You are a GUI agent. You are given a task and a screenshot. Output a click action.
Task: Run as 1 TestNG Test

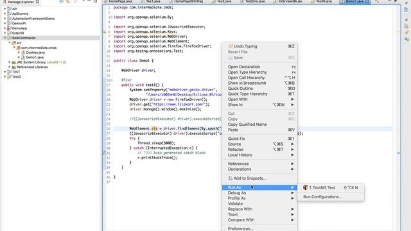331,187
